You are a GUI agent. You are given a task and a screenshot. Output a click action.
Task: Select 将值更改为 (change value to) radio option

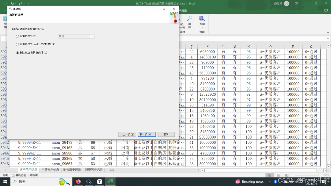17,36
